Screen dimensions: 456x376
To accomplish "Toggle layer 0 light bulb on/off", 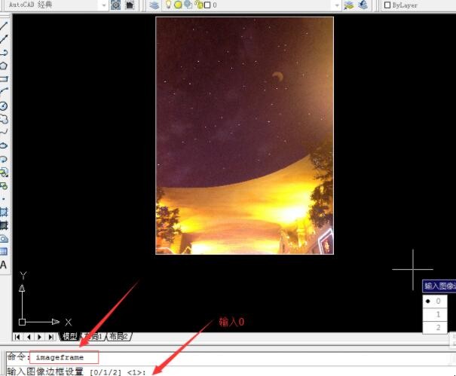I will (168, 5).
